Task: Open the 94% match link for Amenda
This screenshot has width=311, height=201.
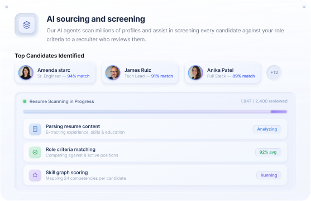Action: 78,76
